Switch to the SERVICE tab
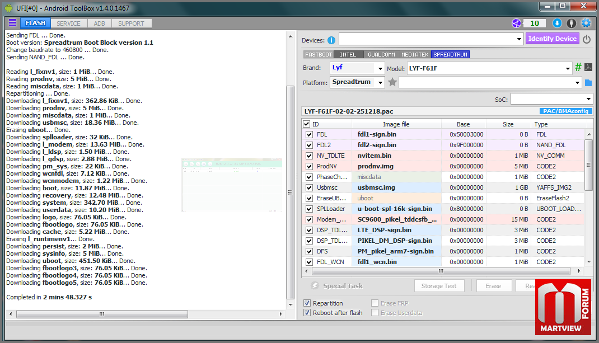Image resolution: width=599 pixels, height=343 pixels. [x=68, y=24]
